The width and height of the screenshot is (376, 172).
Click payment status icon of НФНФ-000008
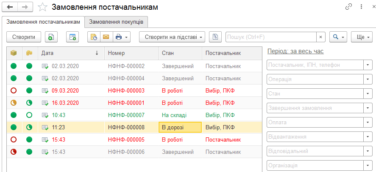(x=29, y=127)
